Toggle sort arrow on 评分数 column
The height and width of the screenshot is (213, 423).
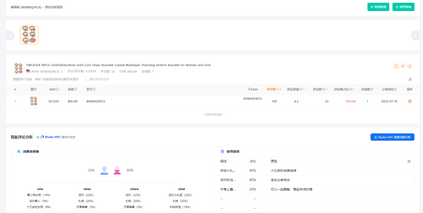[x=280, y=89]
